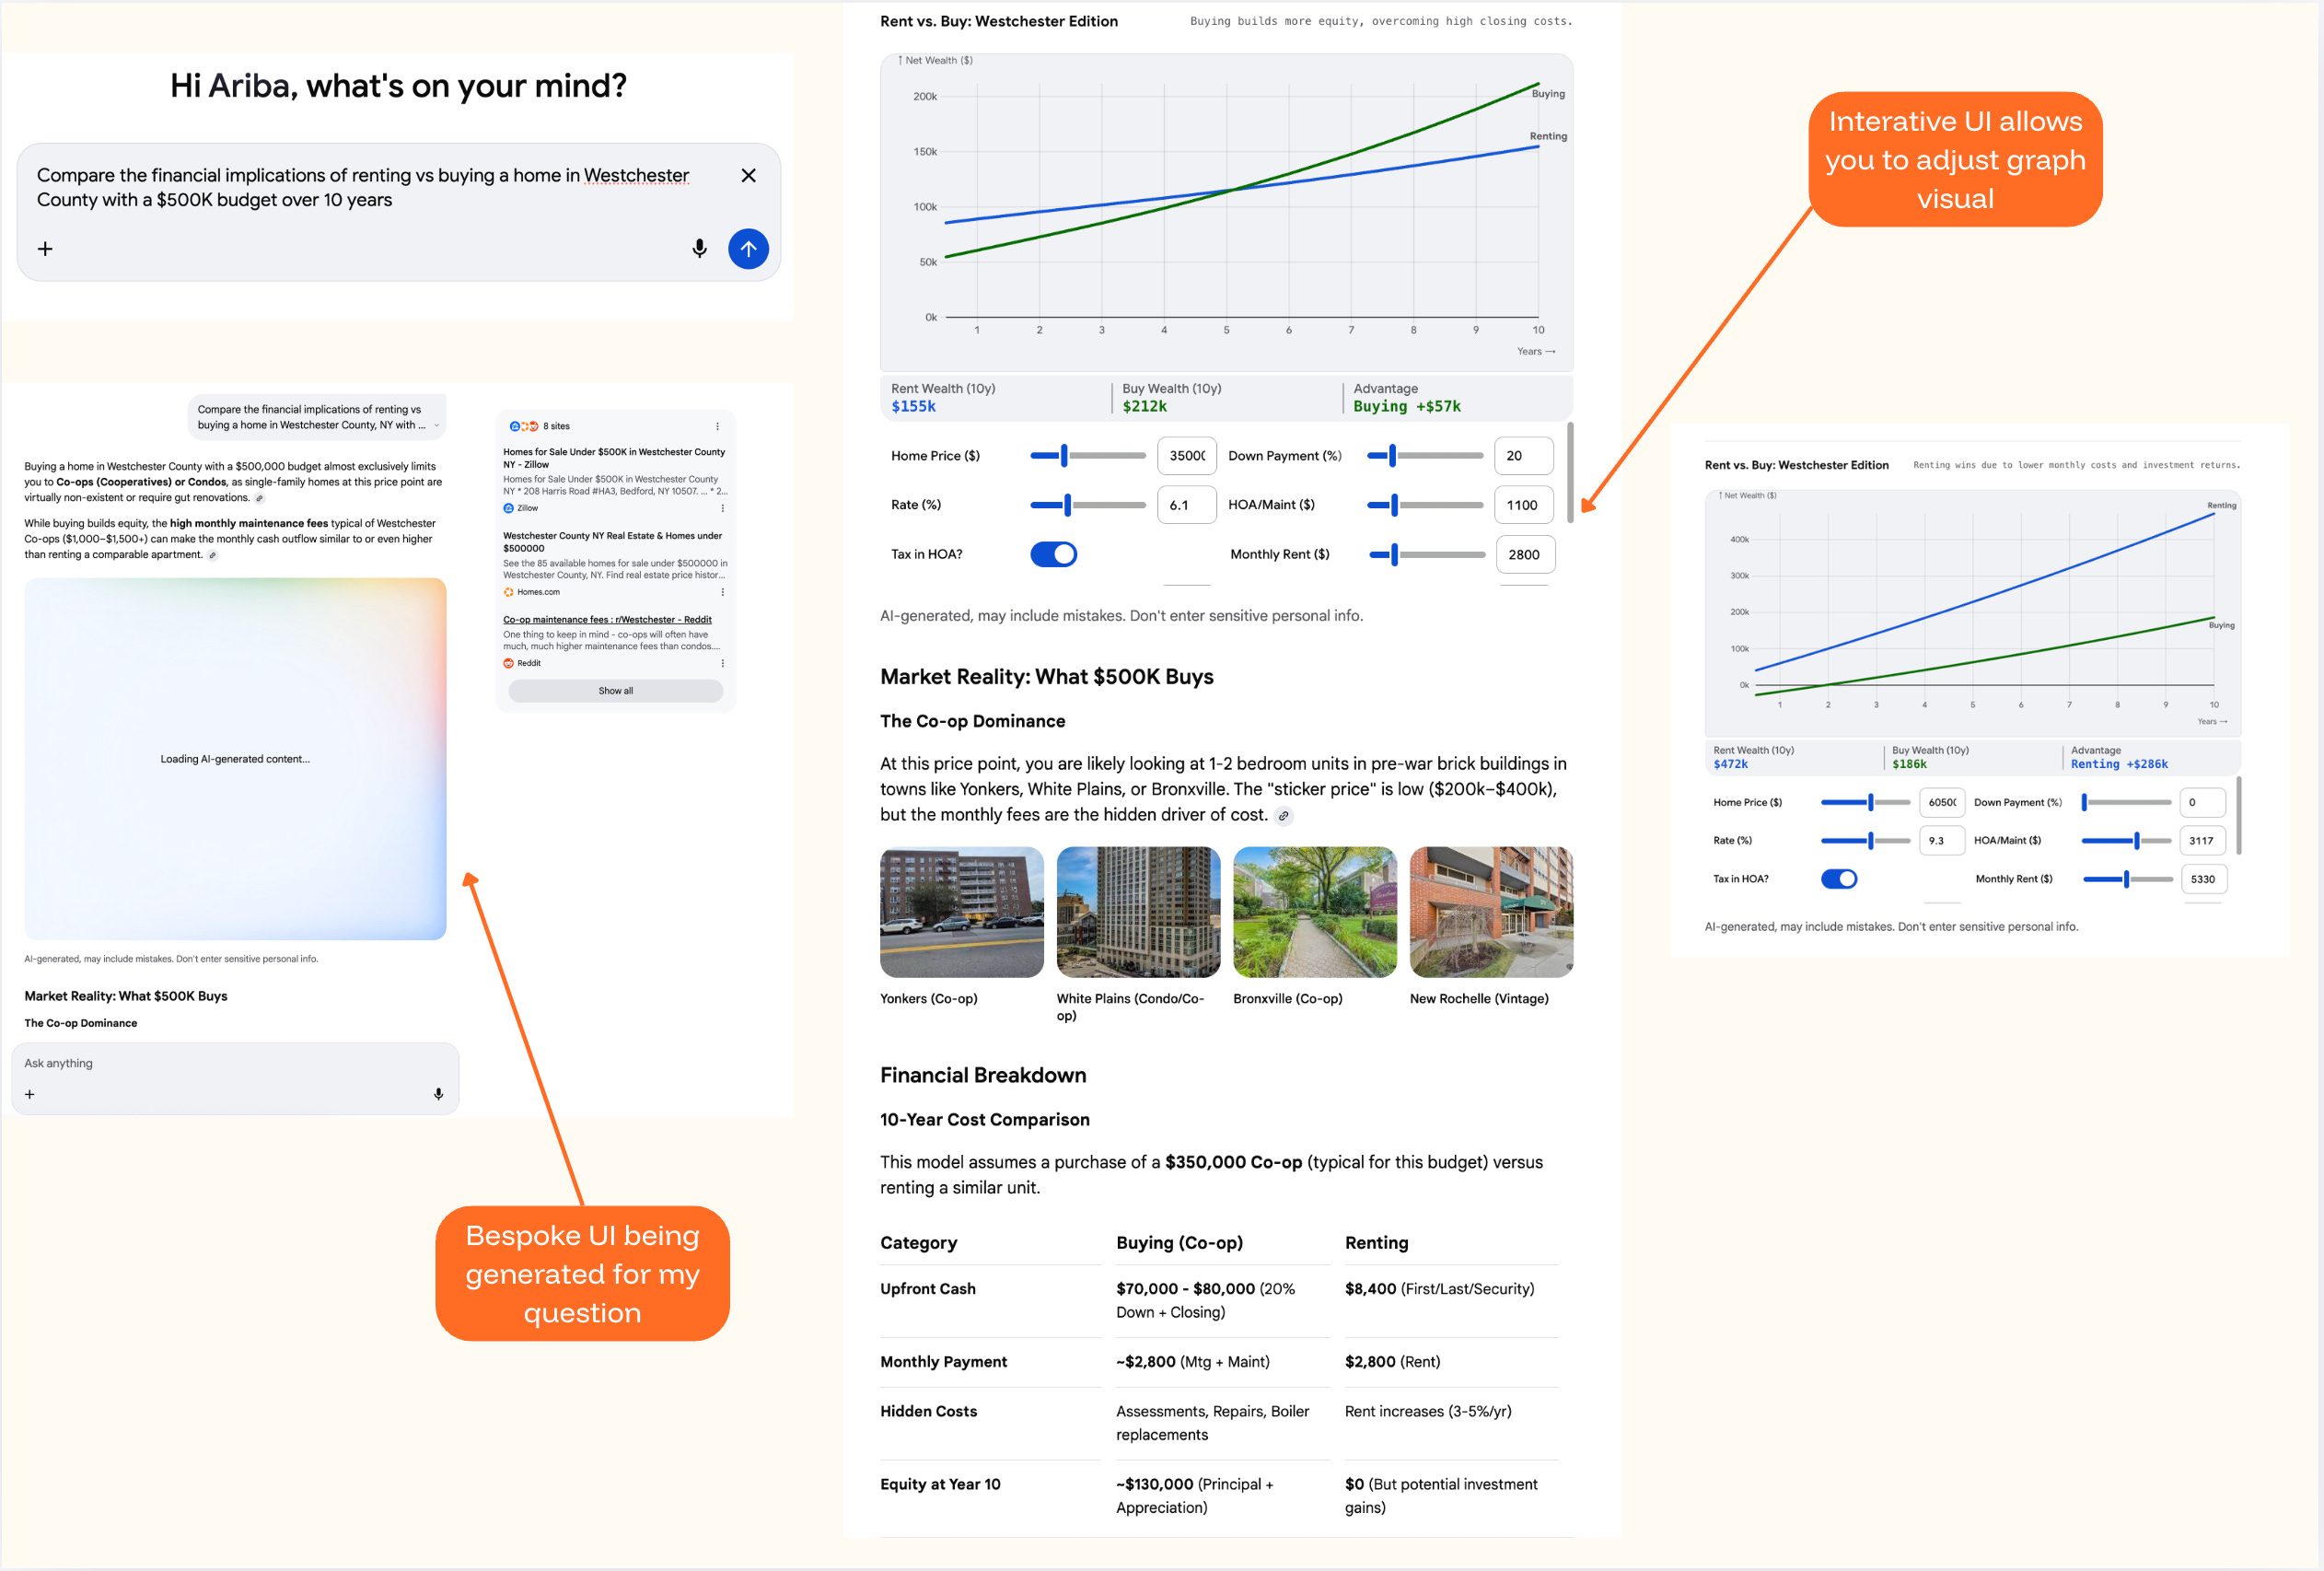2324x1571 pixels.
Task: Click the blue send arrow button
Action: click(x=748, y=248)
